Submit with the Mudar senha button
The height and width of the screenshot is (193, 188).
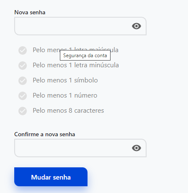[x=51, y=177]
